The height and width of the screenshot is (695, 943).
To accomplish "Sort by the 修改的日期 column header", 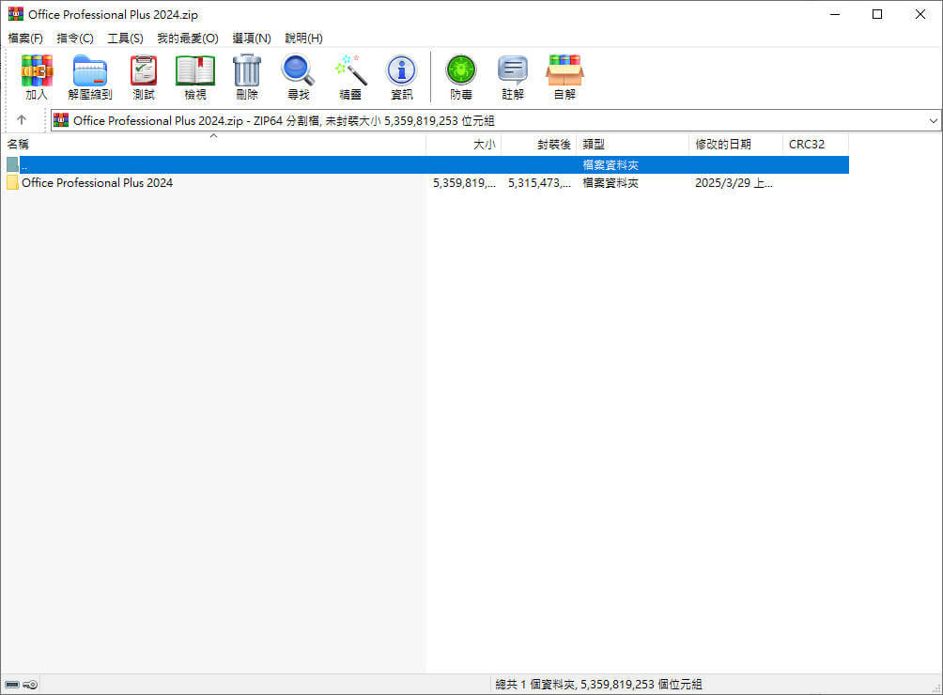I will 735,145.
